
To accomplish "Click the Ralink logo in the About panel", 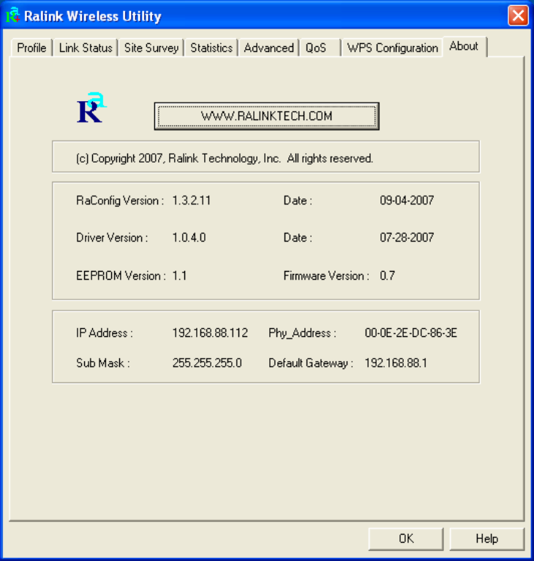I will click(92, 108).
